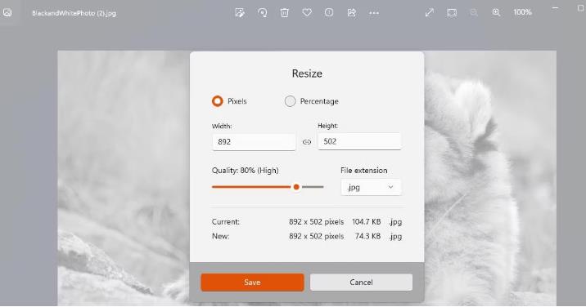Open the three-dot See more menu
586x307 pixels.
pos(374,13)
